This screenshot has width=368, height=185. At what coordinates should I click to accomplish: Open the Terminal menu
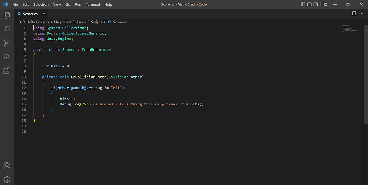click(x=93, y=4)
